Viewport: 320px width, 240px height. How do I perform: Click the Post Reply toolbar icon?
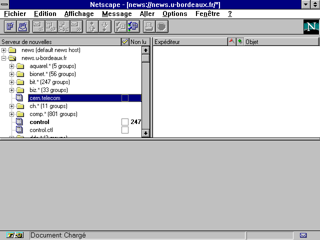coord(51,26)
